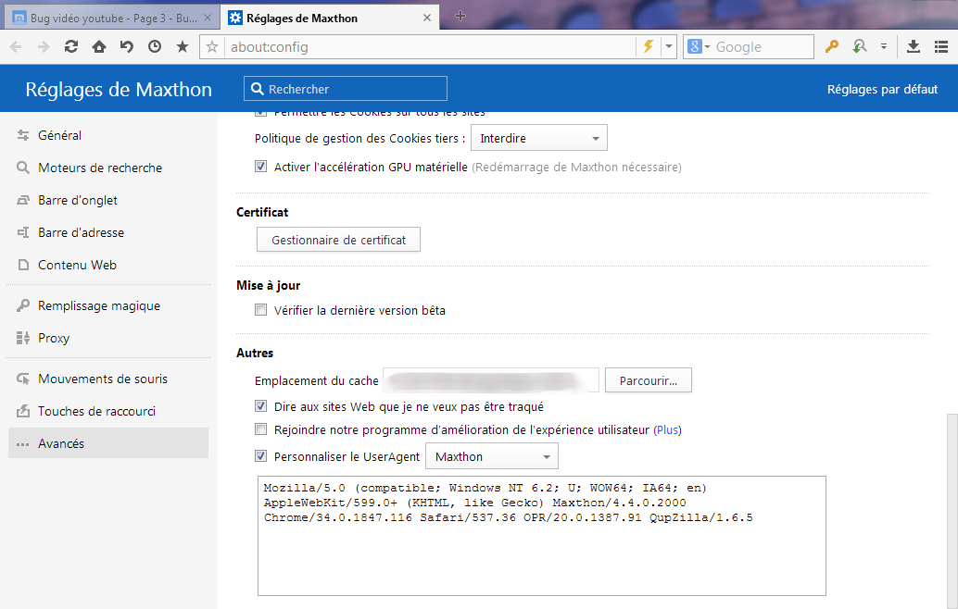Close the Bug vidéo youtube tab
Screen dimensions: 958x609
click(208, 18)
